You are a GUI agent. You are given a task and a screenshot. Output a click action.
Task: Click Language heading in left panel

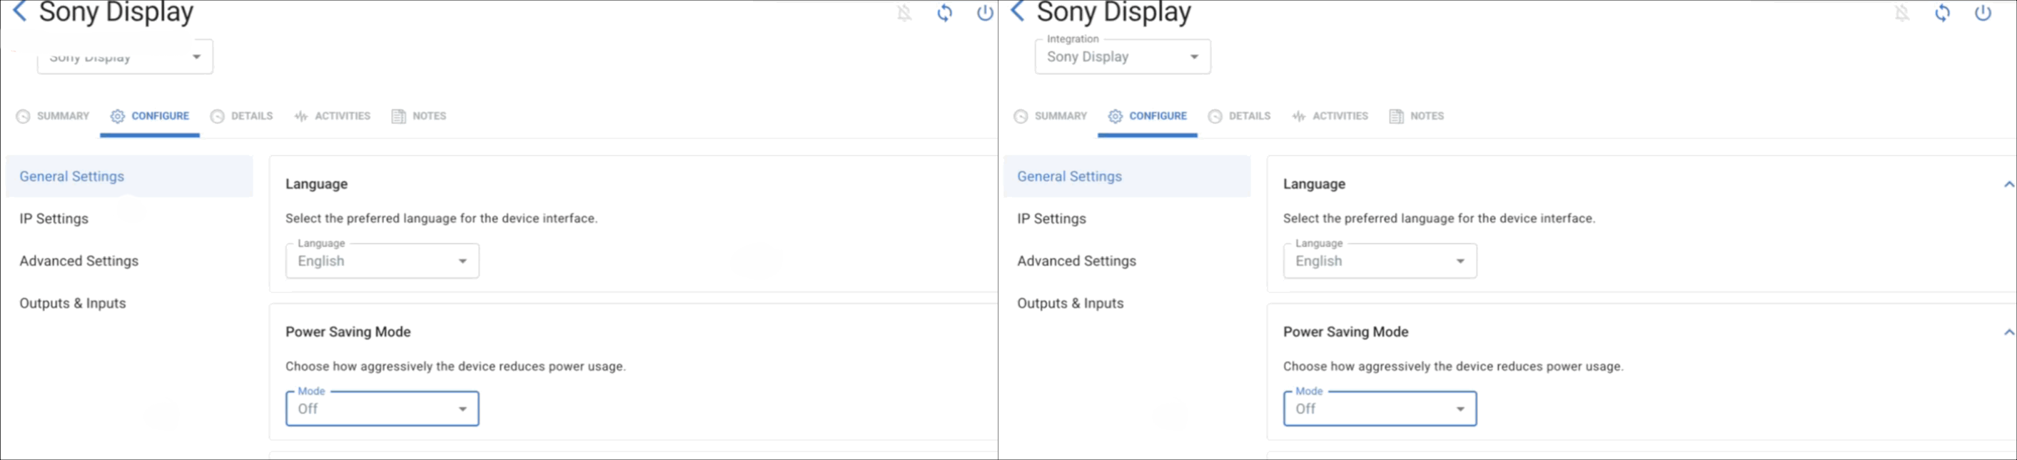pos(316,184)
